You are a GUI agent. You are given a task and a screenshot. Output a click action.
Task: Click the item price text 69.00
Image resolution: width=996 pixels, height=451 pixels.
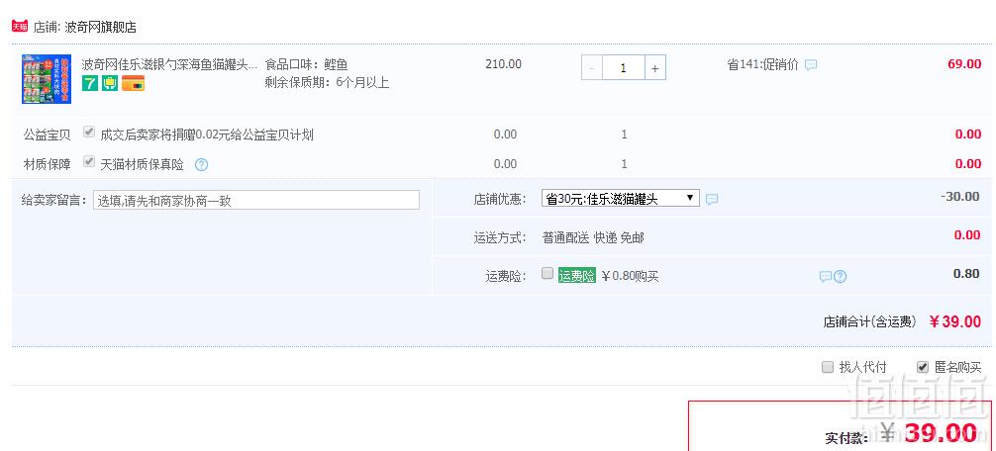coord(964,64)
